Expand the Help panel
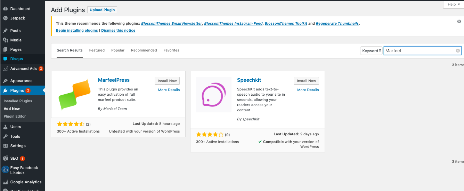This screenshot has width=464, height=191. [x=454, y=4]
